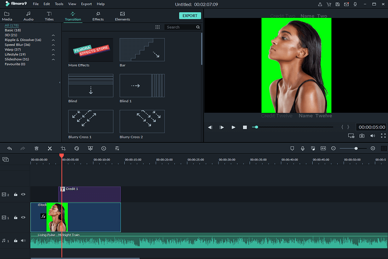Add a marker with the marker icon
This screenshot has height=259, width=388.
pos(292,149)
